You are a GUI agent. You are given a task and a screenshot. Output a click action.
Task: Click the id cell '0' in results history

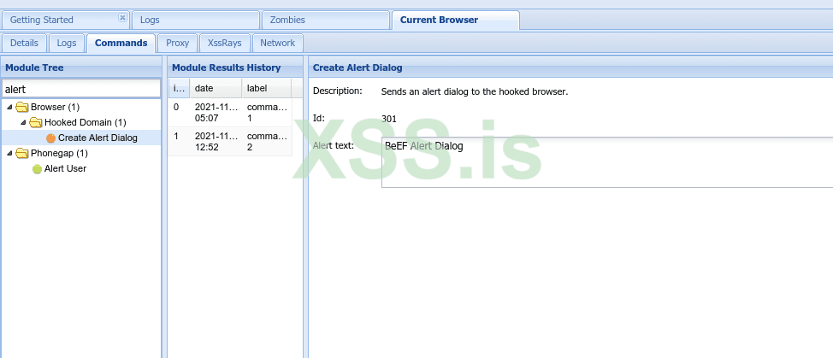click(x=176, y=107)
